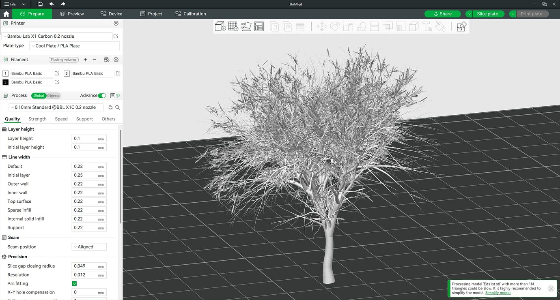The width and height of the screenshot is (560, 300).
Task: Click filament 3 black color swatch
Action: (x=5, y=82)
